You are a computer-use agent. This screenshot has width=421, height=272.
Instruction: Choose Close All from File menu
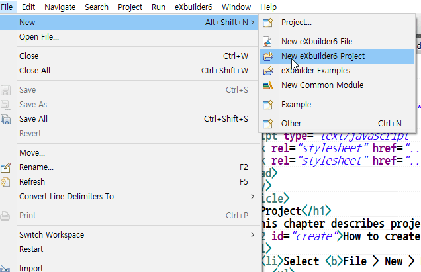tap(34, 71)
